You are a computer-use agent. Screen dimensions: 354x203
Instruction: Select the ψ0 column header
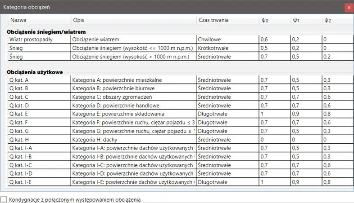pyautogui.click(x=265, y=20)
